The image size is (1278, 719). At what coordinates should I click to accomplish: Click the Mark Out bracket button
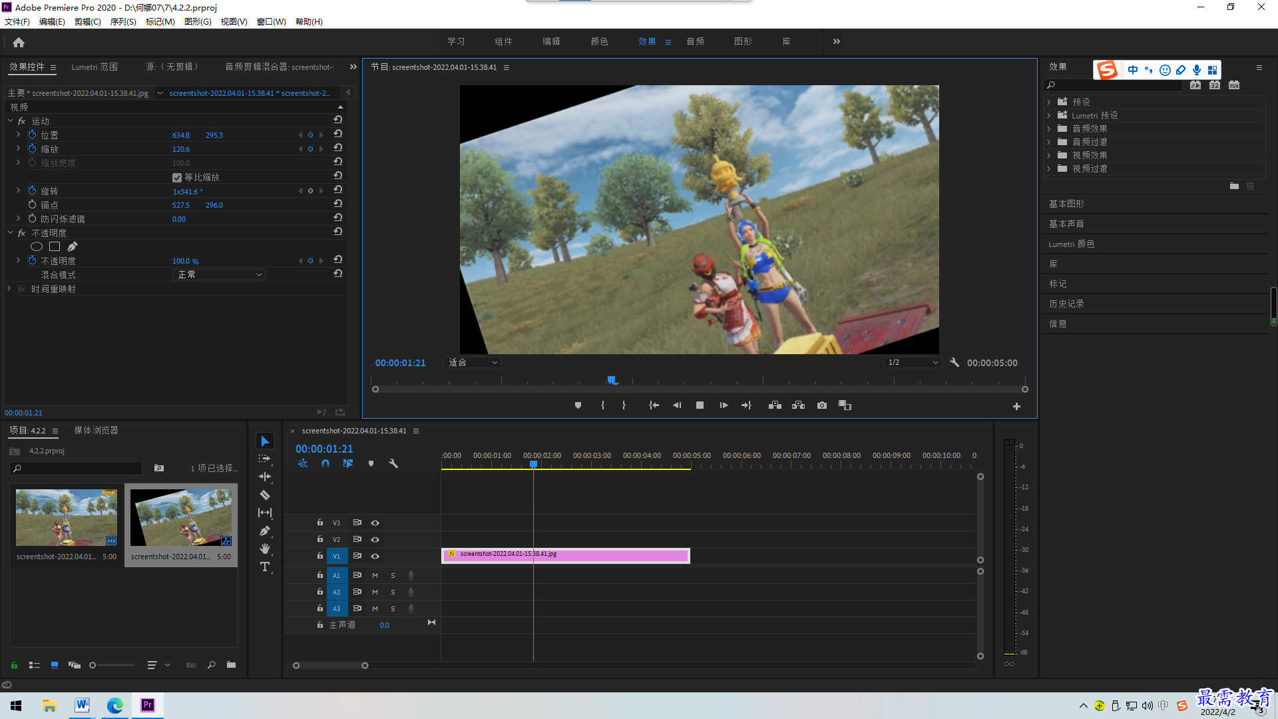point(624,405)
